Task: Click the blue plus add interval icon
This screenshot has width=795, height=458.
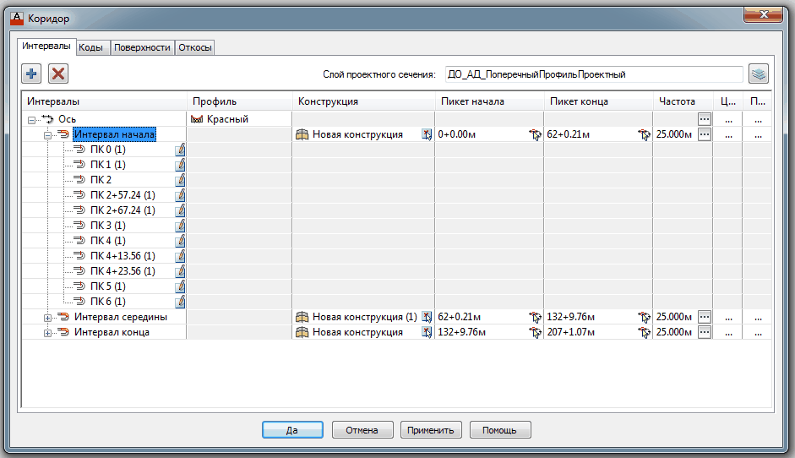Action: tap(31, 74)
